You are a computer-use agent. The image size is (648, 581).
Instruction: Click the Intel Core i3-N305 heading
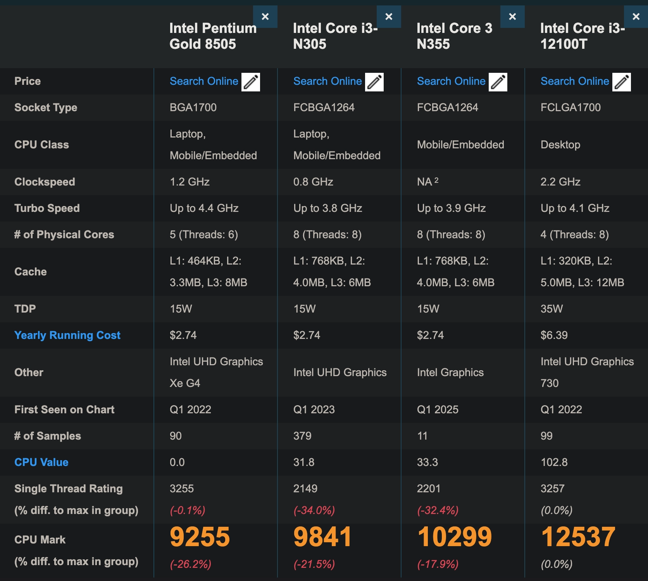pos(335,36)
